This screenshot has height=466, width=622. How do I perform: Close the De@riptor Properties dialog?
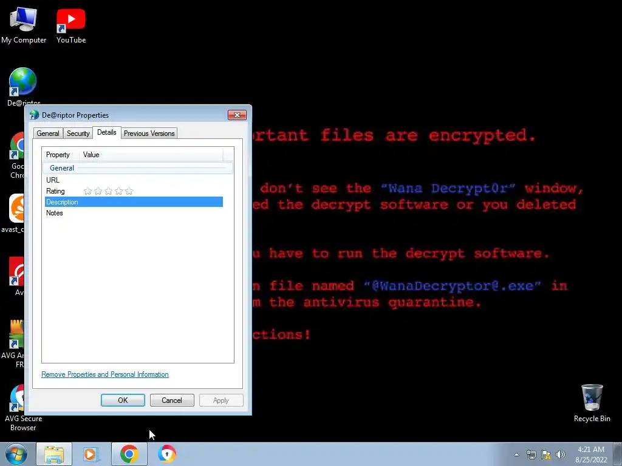pyautogui.click(x=238, y=115)
